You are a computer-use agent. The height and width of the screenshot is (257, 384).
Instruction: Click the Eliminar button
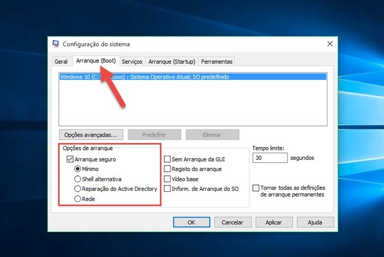point(212,134)
